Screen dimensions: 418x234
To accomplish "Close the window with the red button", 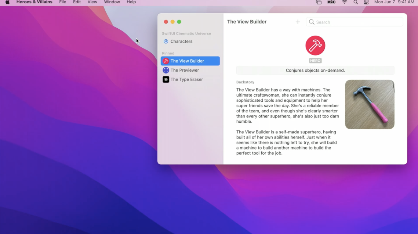I will [166, 22].
